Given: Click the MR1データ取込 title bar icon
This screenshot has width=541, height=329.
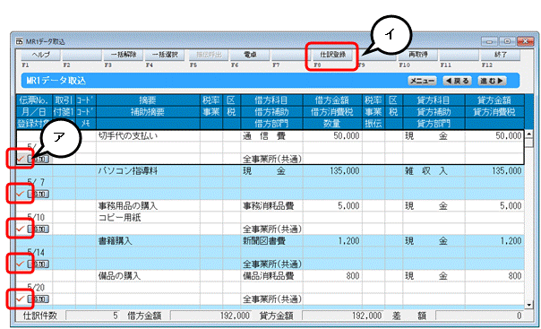Looking at the screenshot, I should (20, 41).
